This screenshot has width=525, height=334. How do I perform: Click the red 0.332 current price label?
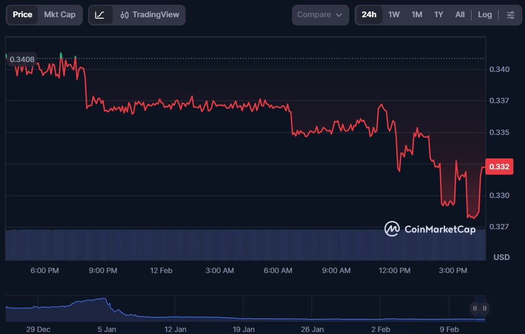(x=499, y=167)
